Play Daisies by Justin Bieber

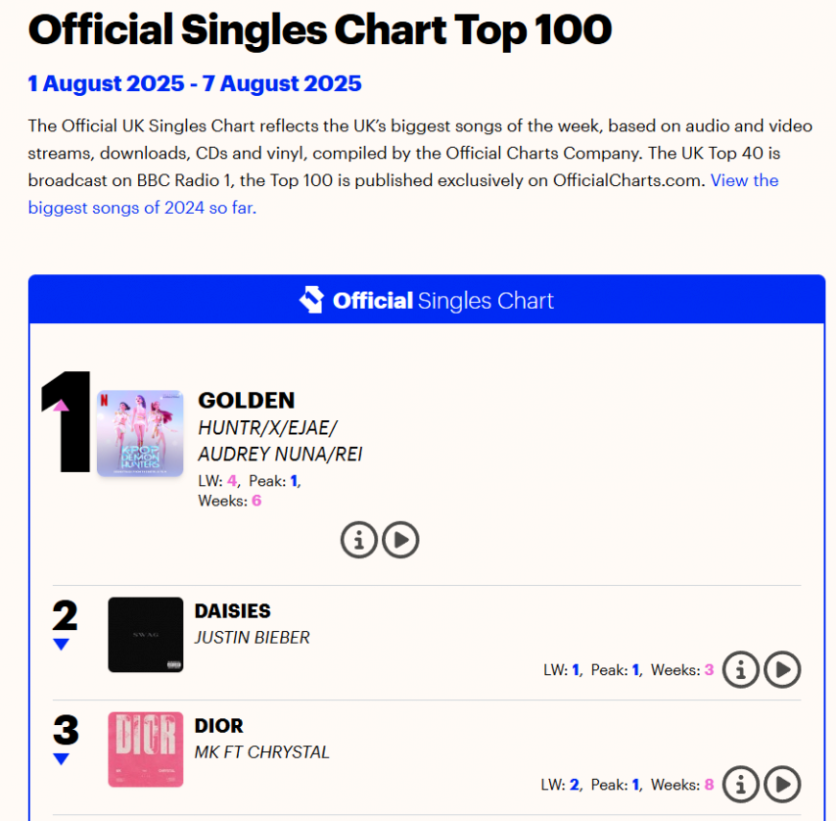click(x=782, y=669)
